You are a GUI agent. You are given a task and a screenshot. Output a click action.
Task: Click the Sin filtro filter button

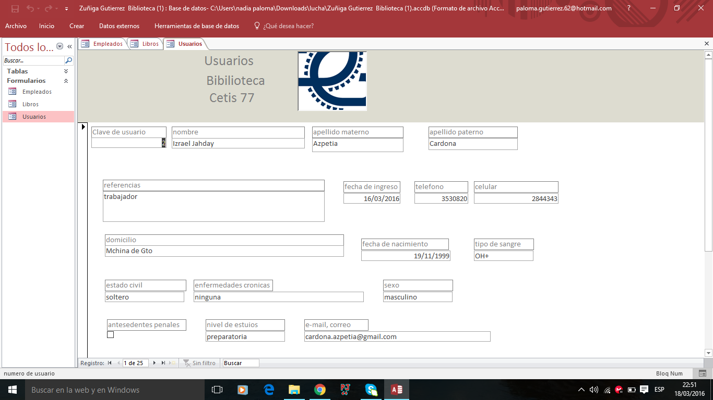tap(199, 363)
